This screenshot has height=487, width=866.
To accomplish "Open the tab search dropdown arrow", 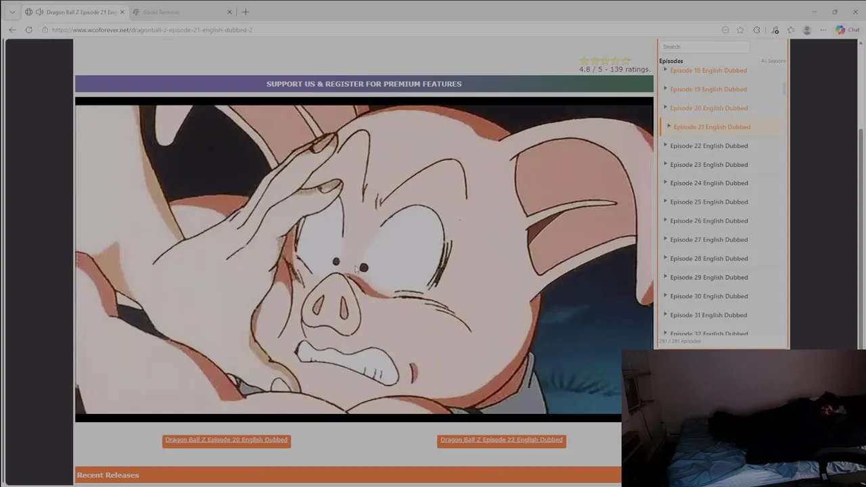I will [12, 12].
